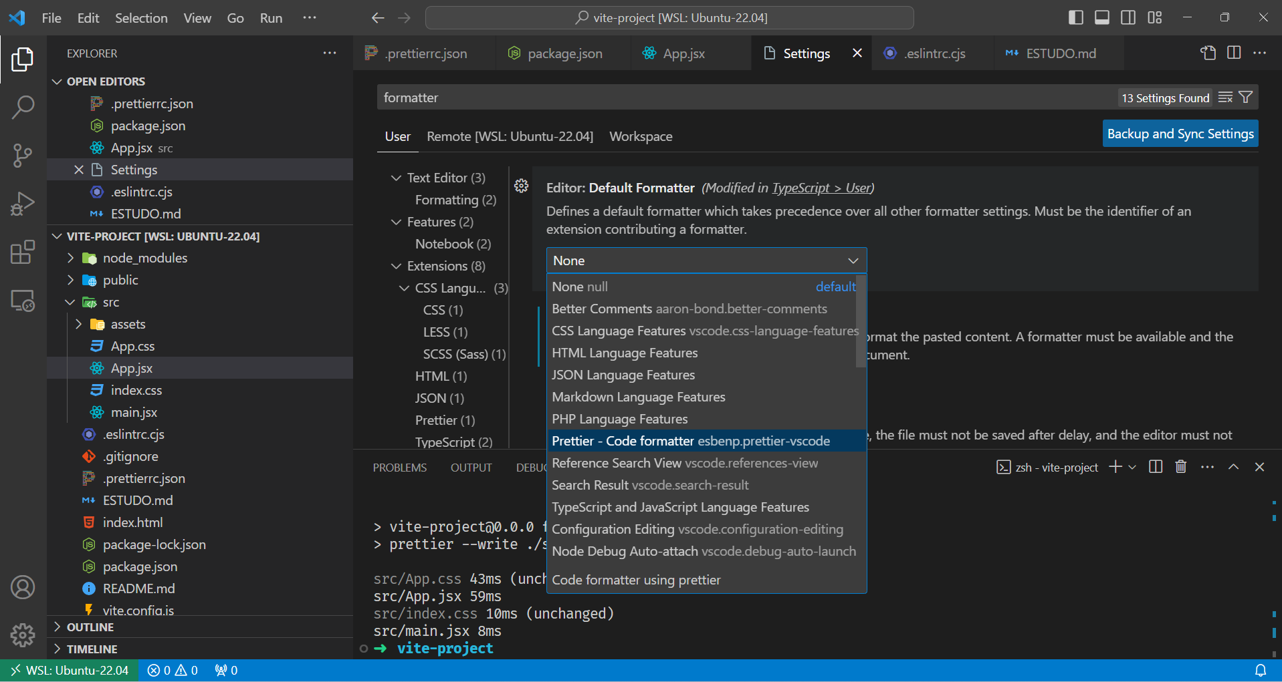Screen dimensions: 1282x682
Task: Open the settings filter funnel
Action: (1246, 98)
